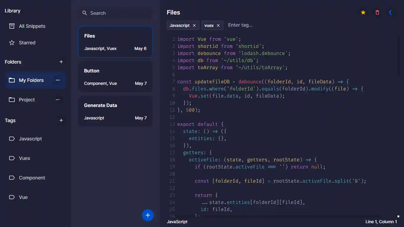Click the blue add snippet plus button
404x227 pixels.
(x=148, y=215)
